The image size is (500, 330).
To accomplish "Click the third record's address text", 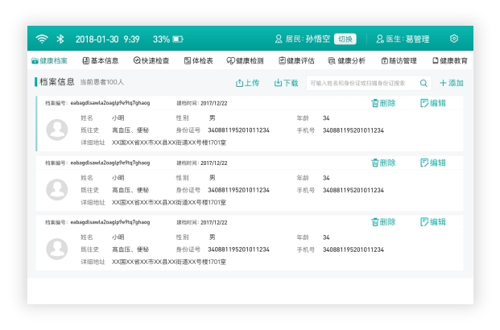I will coord(169,262).
